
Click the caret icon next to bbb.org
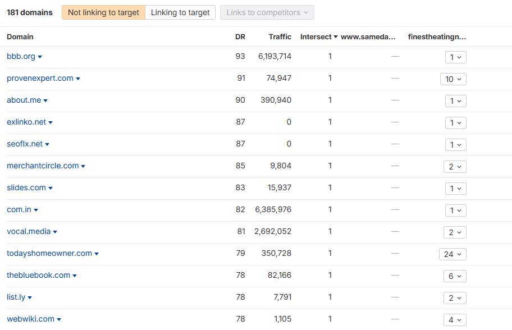[40, 57]
